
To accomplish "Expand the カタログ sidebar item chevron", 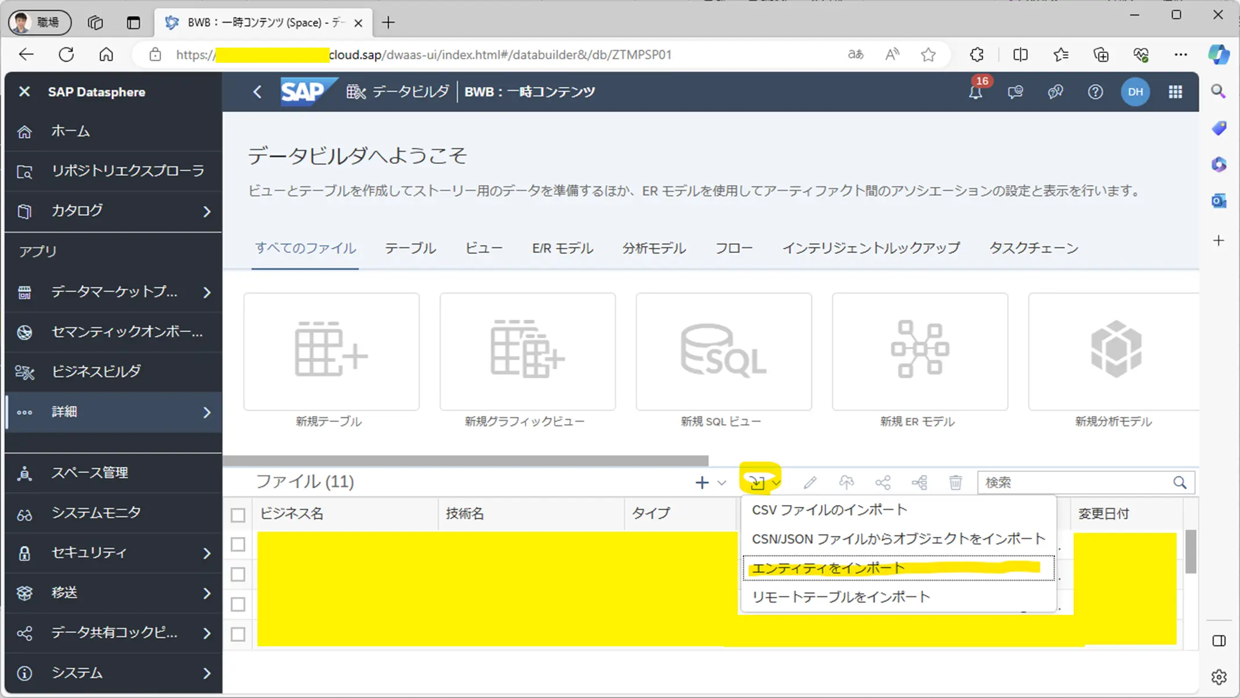I will click(207, 212).
